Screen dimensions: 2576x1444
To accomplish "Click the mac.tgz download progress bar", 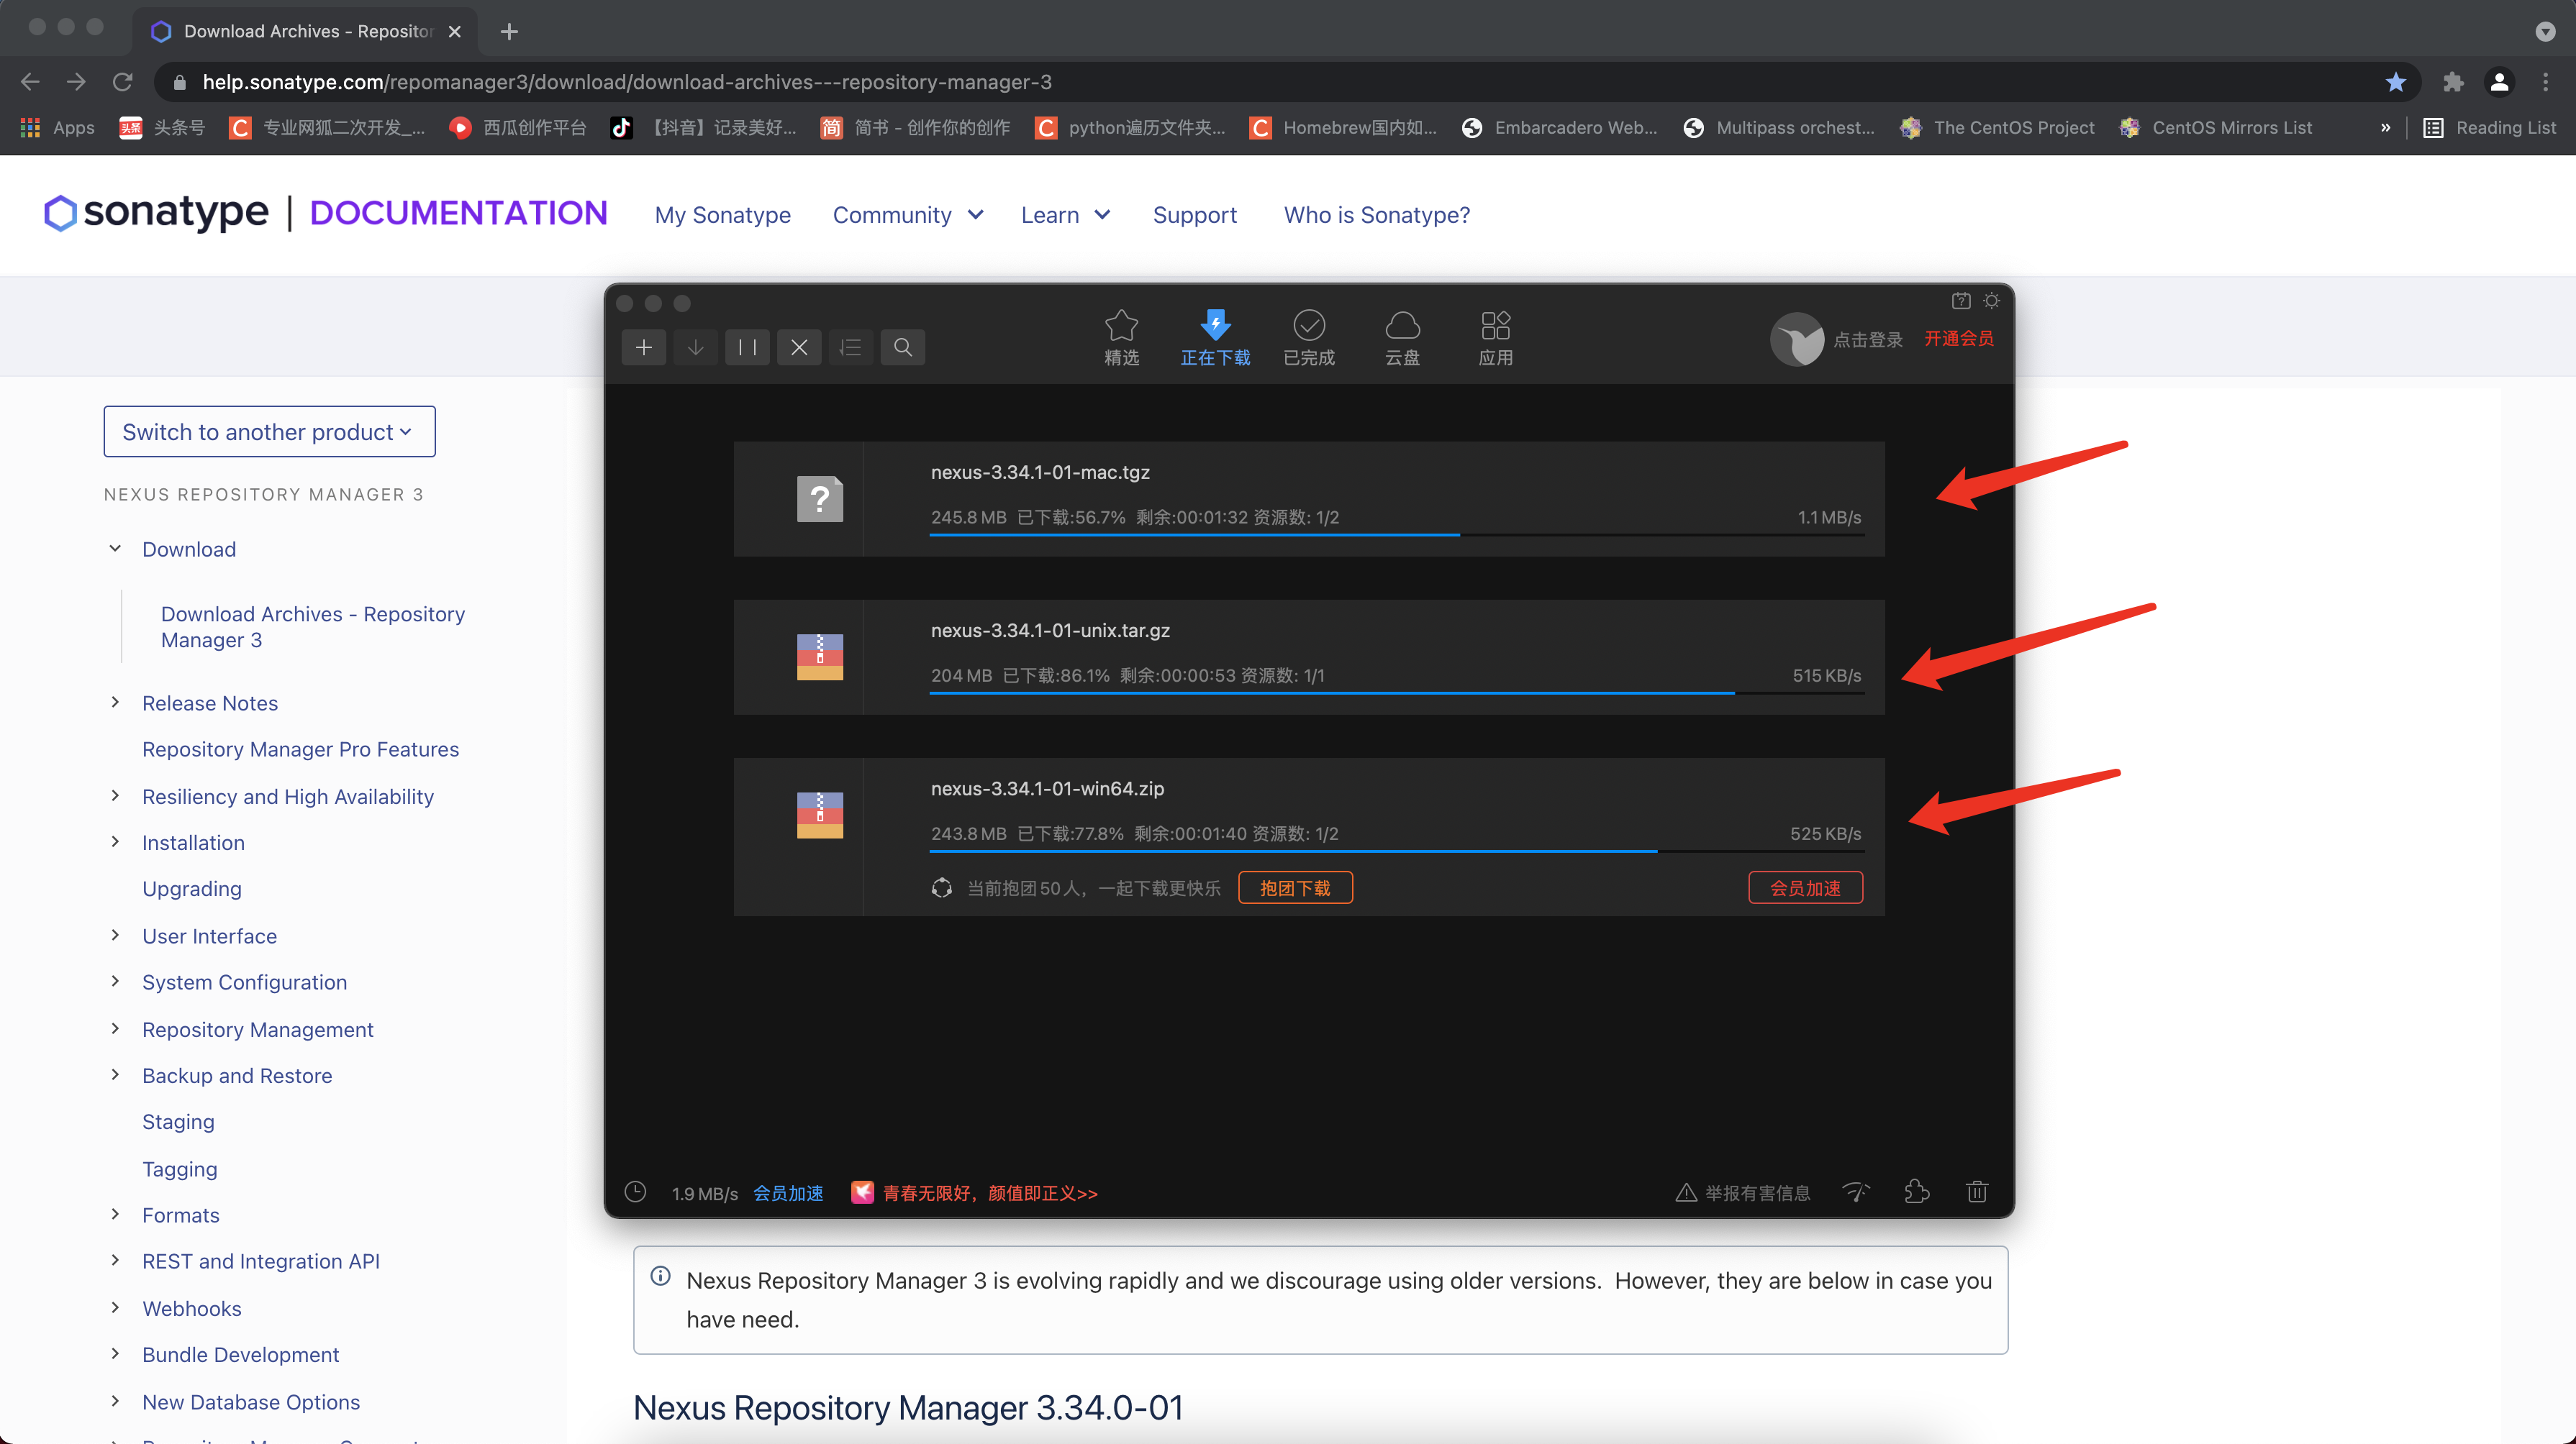I will click(x=1396, y=536).
